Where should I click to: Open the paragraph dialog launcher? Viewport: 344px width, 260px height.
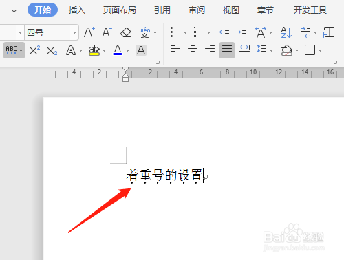pyautogui.click(x=336, y=62)
